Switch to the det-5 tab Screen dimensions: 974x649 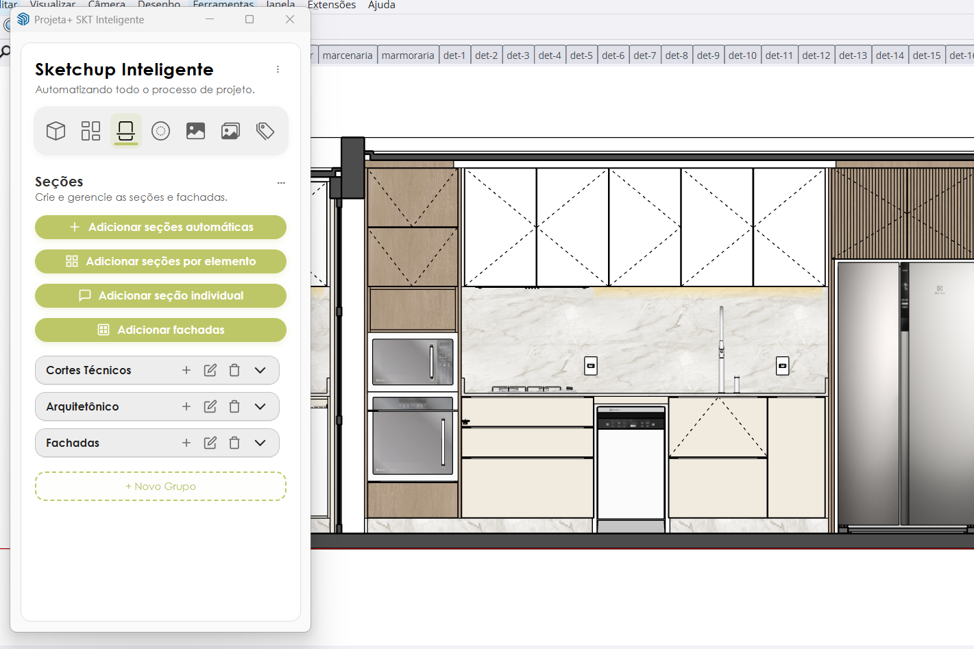pos(581,55)
